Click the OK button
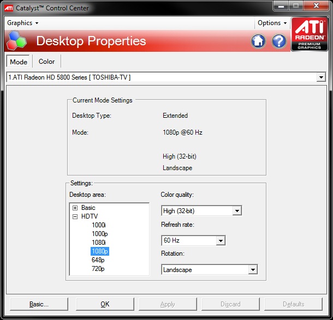333x320 pixels. pos(105,304)
